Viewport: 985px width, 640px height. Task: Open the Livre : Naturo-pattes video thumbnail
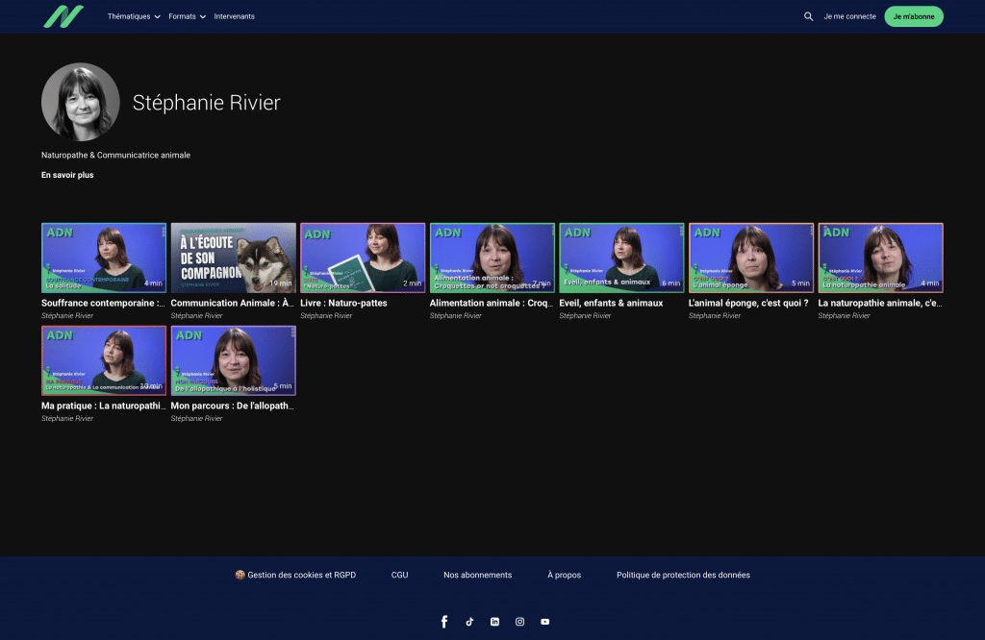(x=363, y=258)
